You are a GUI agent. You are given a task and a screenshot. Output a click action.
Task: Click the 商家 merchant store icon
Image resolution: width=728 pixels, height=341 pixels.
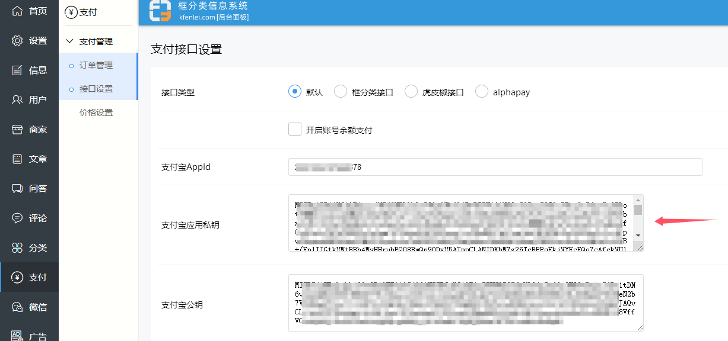[17, 130]
